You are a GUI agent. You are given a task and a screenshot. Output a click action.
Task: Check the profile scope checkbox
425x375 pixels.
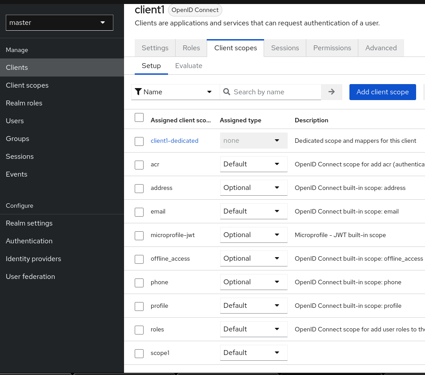click(139, 306)
